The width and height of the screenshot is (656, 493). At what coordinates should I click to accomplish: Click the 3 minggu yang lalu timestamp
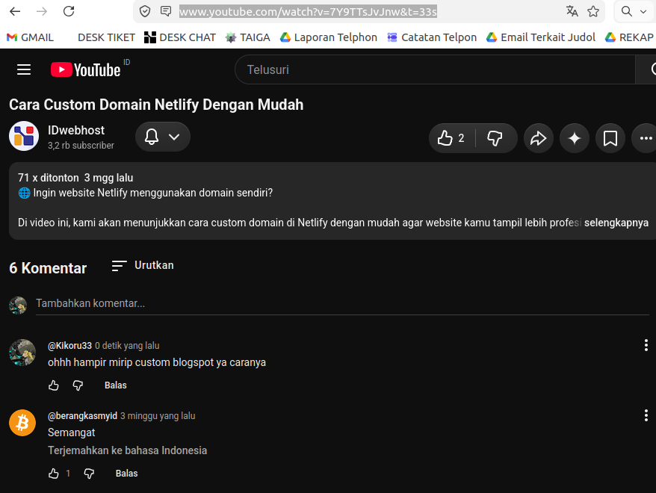coord(158,416)
